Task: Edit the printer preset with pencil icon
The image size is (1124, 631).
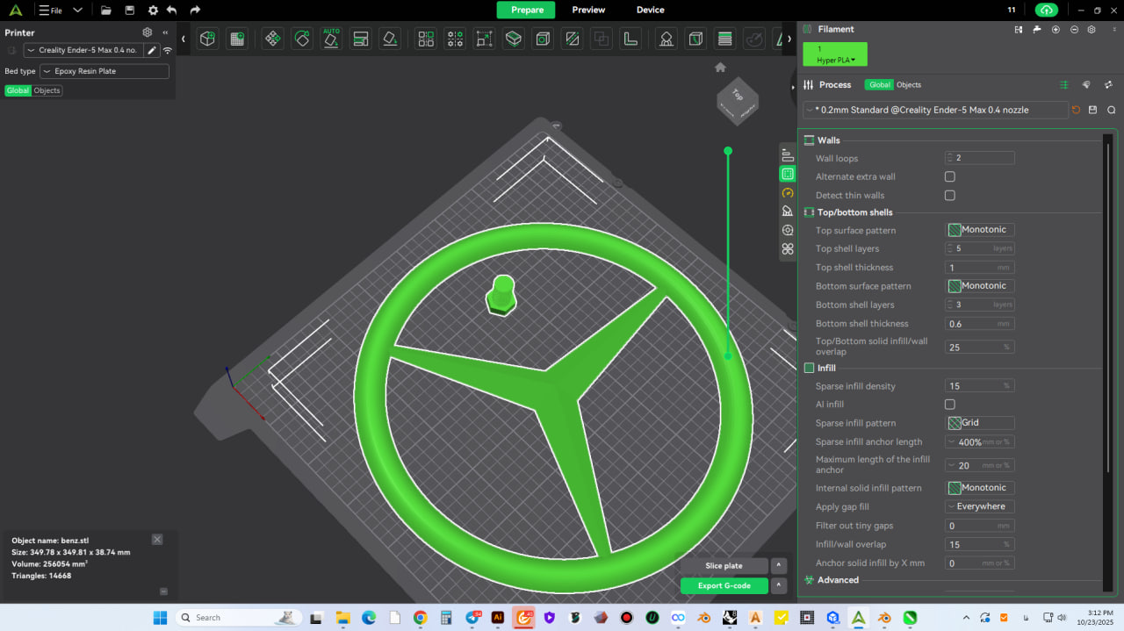Action: [x=152, y=50]
